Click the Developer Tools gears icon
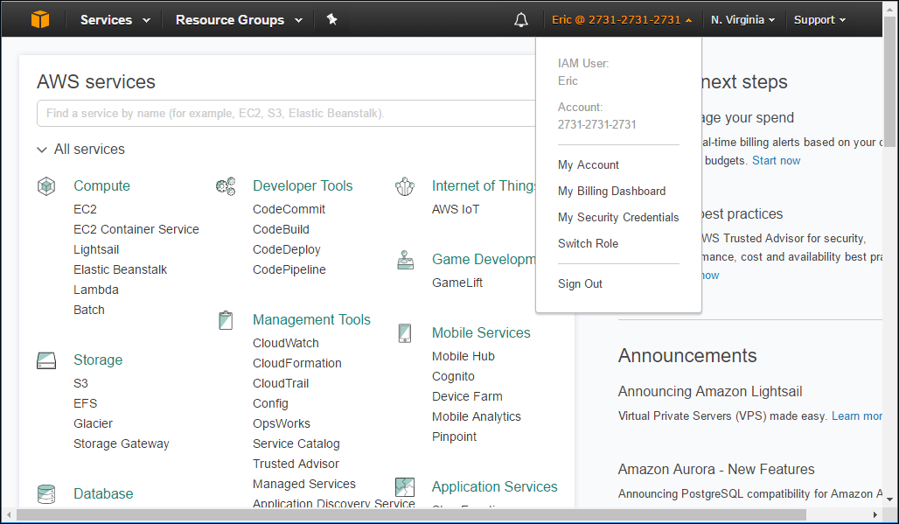This screenshot has width=899, height=524. click(x=226, y=185)
